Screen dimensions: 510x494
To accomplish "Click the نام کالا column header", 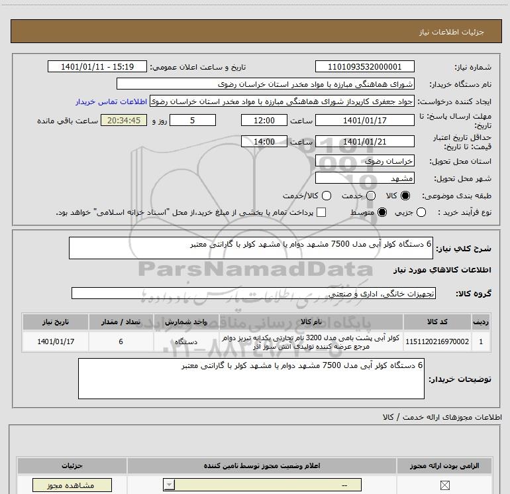I will coord(311,322).
